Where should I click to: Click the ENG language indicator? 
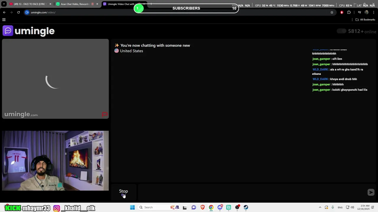(x=340, y=207)
